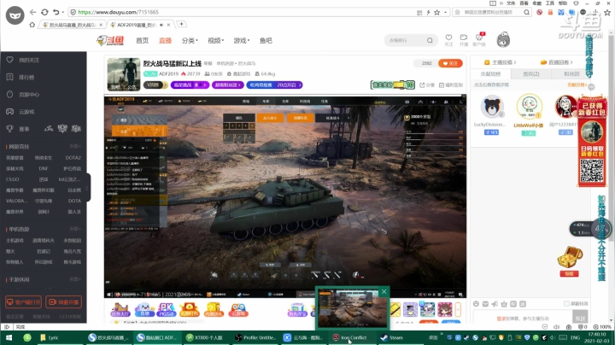The width and height of the screenshot is (615, 345).
Task: Click the green-yellow level progress badge
Action: (x=393, y=85)
